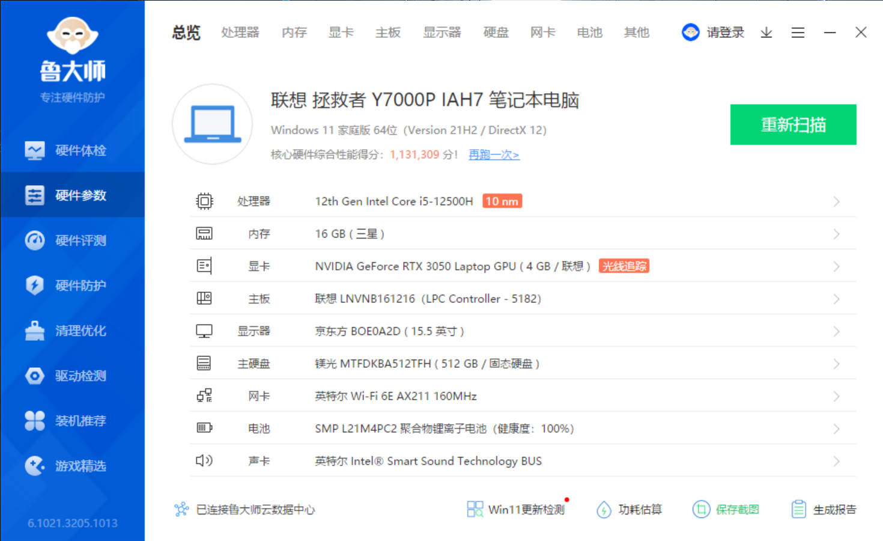Expand the 显卡 row chevron
Image resolution: width=883 pixels, height=541 pixels.
click(x=836, y=266)
